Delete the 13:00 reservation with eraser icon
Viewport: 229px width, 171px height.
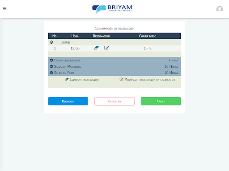click(96, 48)
